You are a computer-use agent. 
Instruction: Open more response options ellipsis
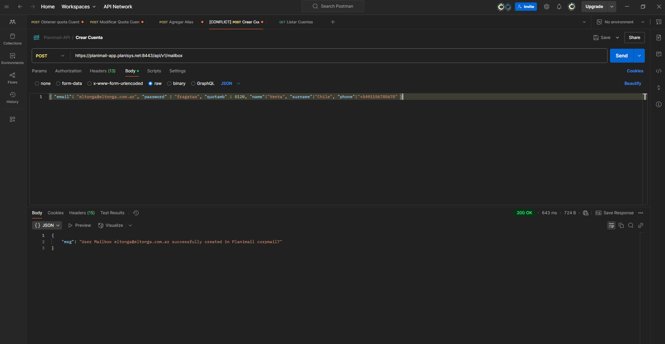pos(641,213)
